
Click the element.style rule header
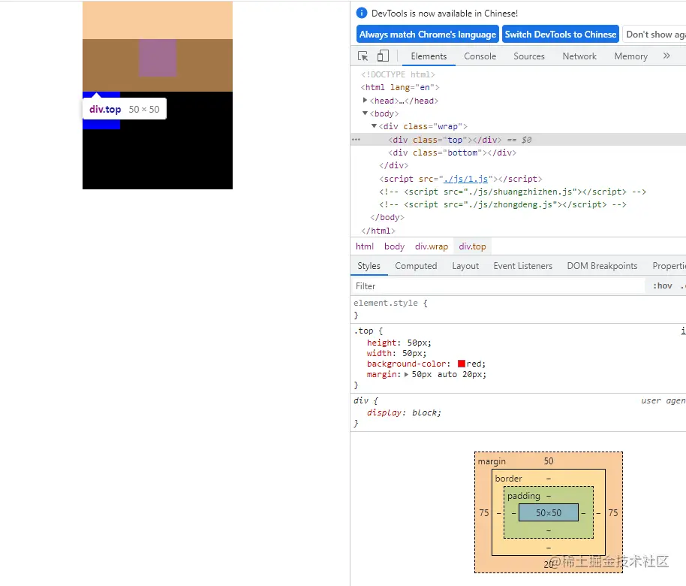pyautogui.click(x=390, y=303)
